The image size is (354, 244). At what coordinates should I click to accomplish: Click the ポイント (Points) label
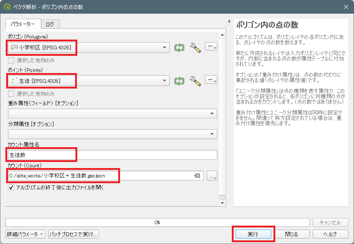tap(25, 70)
